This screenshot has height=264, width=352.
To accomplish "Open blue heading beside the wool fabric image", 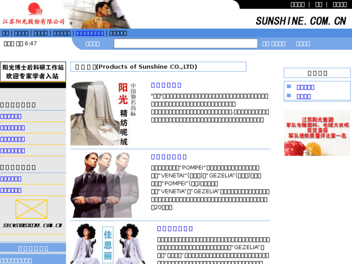I will tap(166, 85).
